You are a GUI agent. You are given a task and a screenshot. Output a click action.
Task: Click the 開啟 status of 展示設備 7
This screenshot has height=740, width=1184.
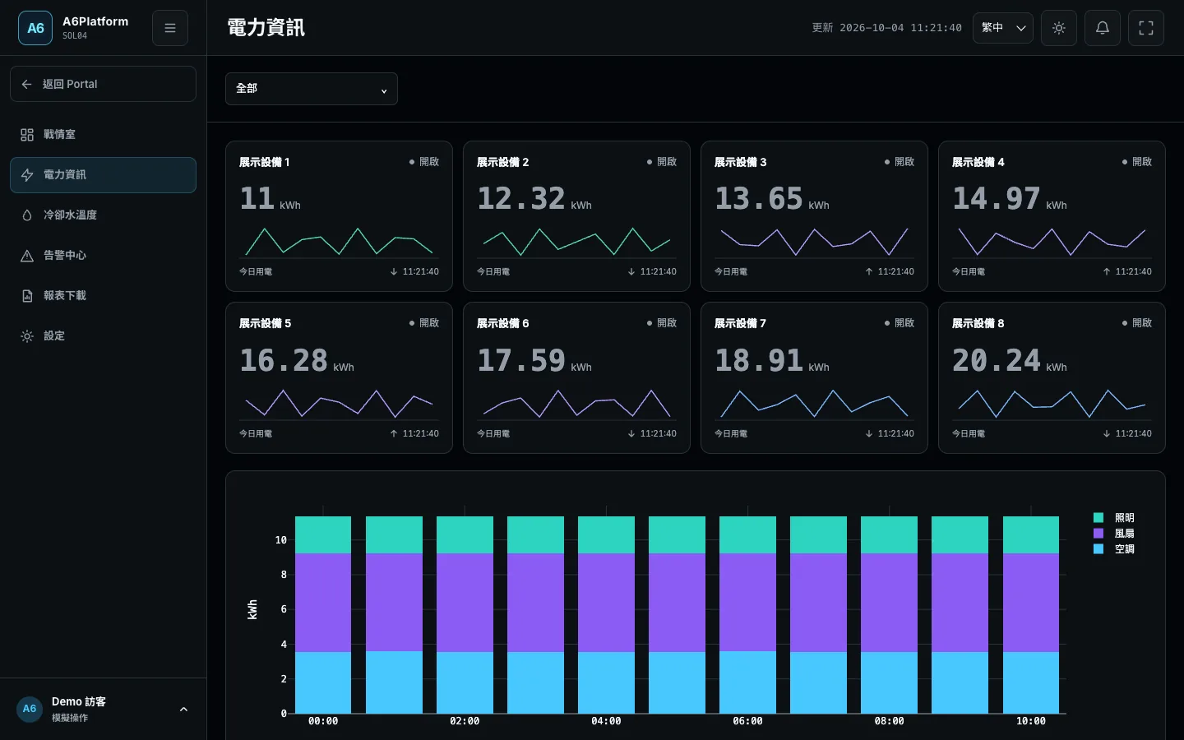tap(900, 323)
